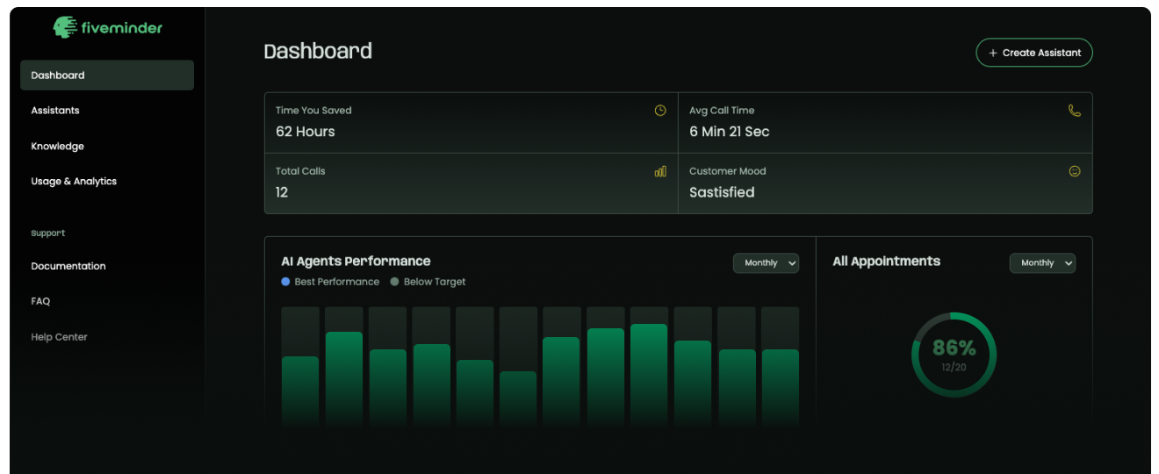Click the clock icon beside Time You Saved

coord(660,111)
